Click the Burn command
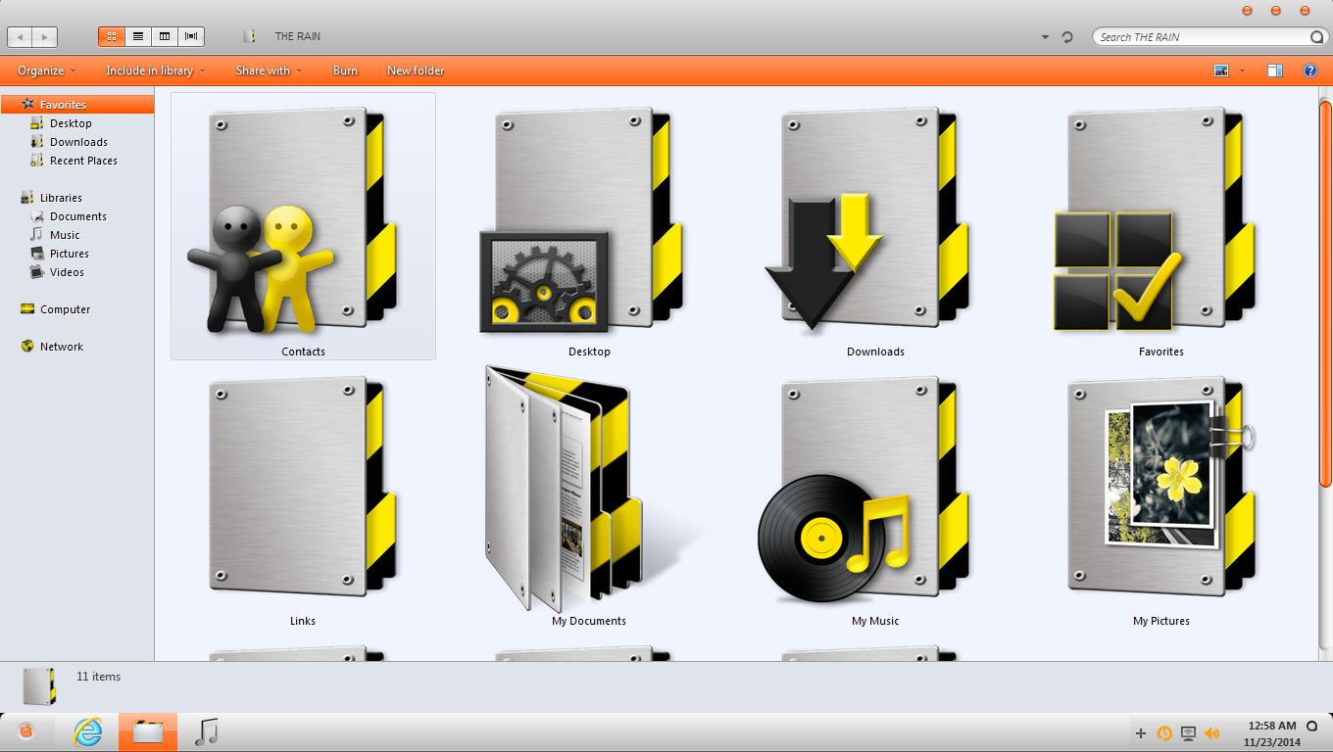The height and width of the screenshot is (752, 1333). (x=345, y=70)
